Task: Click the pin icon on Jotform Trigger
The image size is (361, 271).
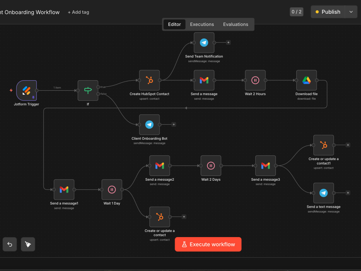Action: pos(33,98)
